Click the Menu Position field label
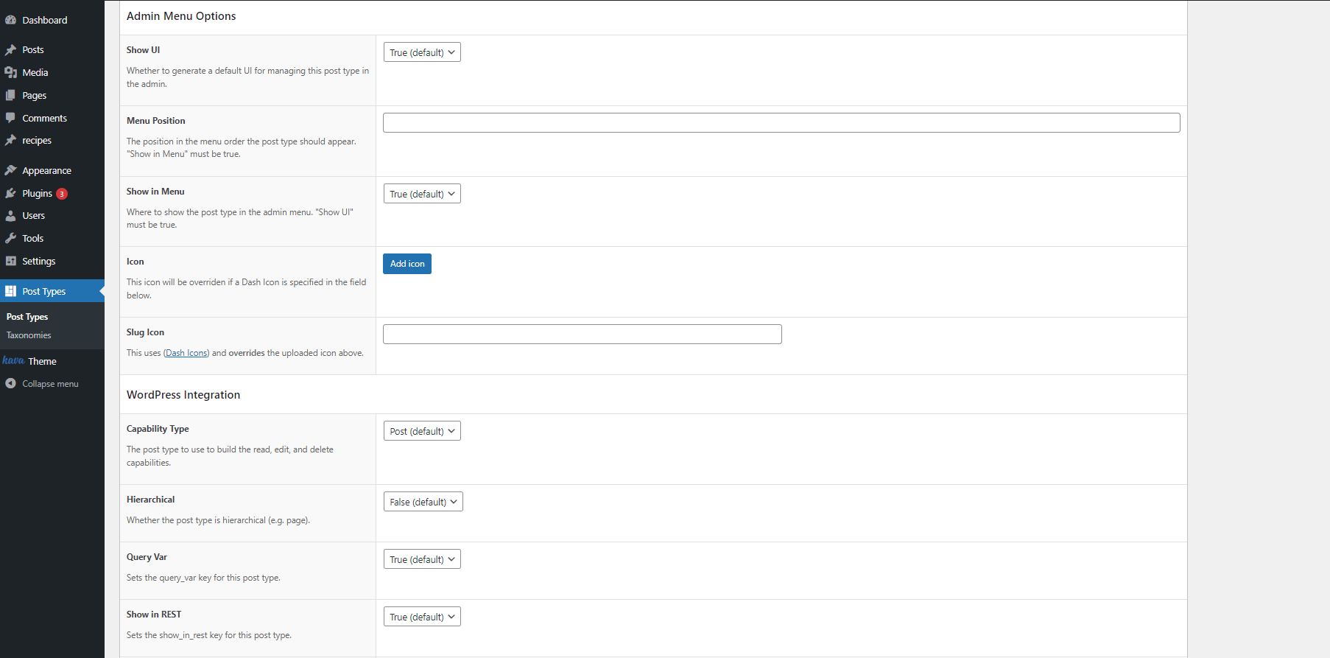 tap(156, 121)
